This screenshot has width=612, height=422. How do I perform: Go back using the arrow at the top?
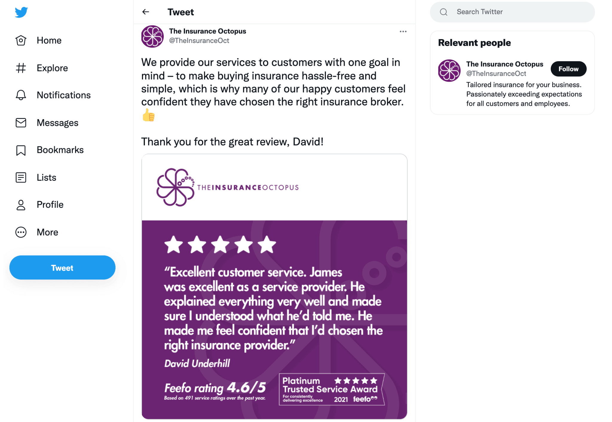(x=146, y=12)
